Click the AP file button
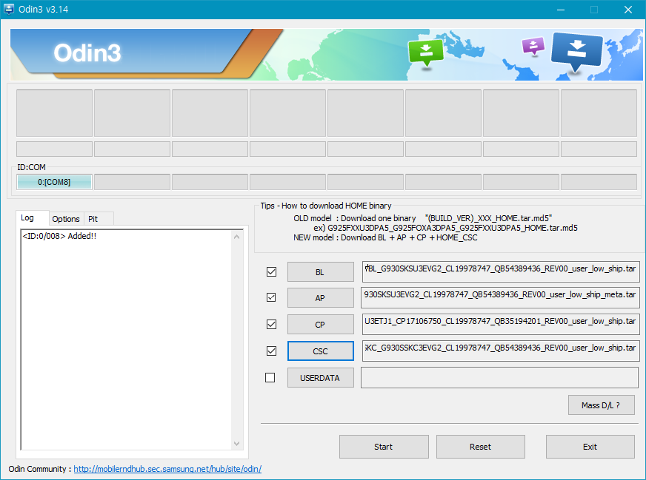646x480 pixels. tap(320, 298)
